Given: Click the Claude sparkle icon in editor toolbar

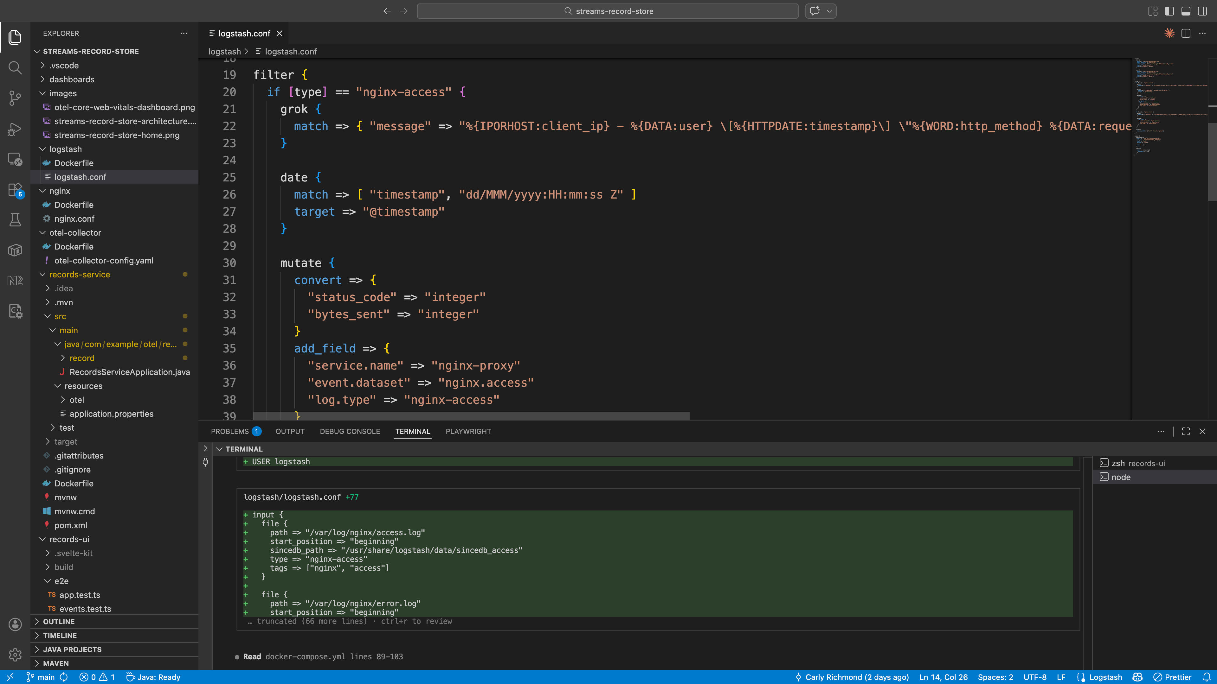Looking at the screenshot, I should (1169, 33).
